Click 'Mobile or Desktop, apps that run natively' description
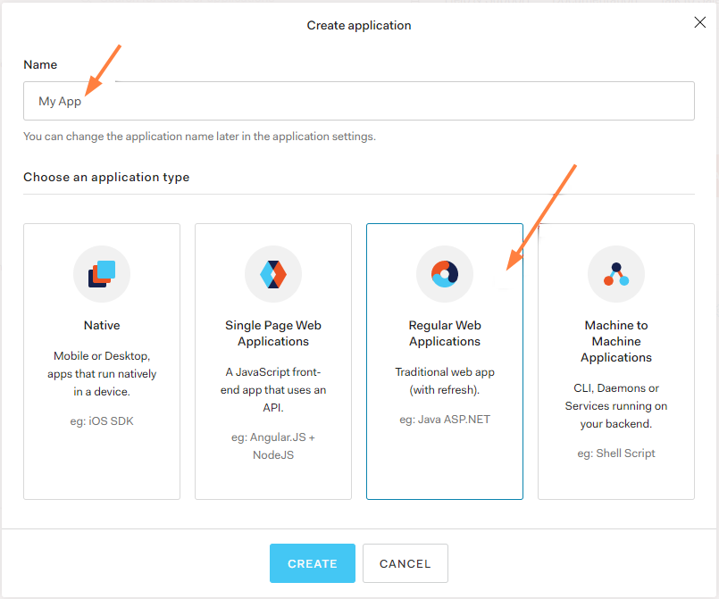This screenshot has width=719, height=599. click(x=102, y=373)
